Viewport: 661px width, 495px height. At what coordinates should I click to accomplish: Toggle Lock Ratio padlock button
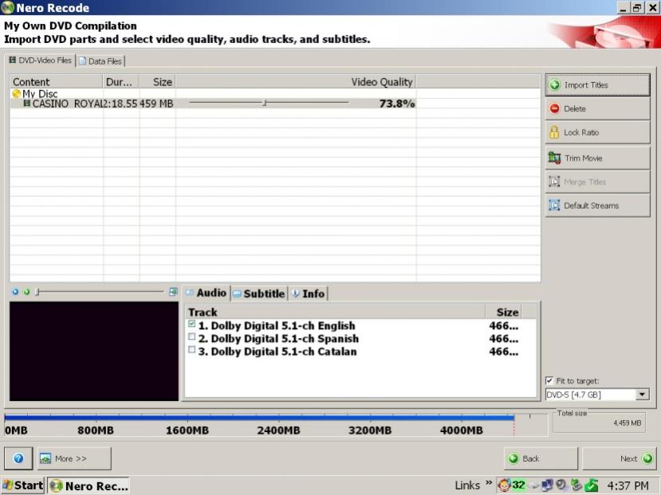pos(597,132)
